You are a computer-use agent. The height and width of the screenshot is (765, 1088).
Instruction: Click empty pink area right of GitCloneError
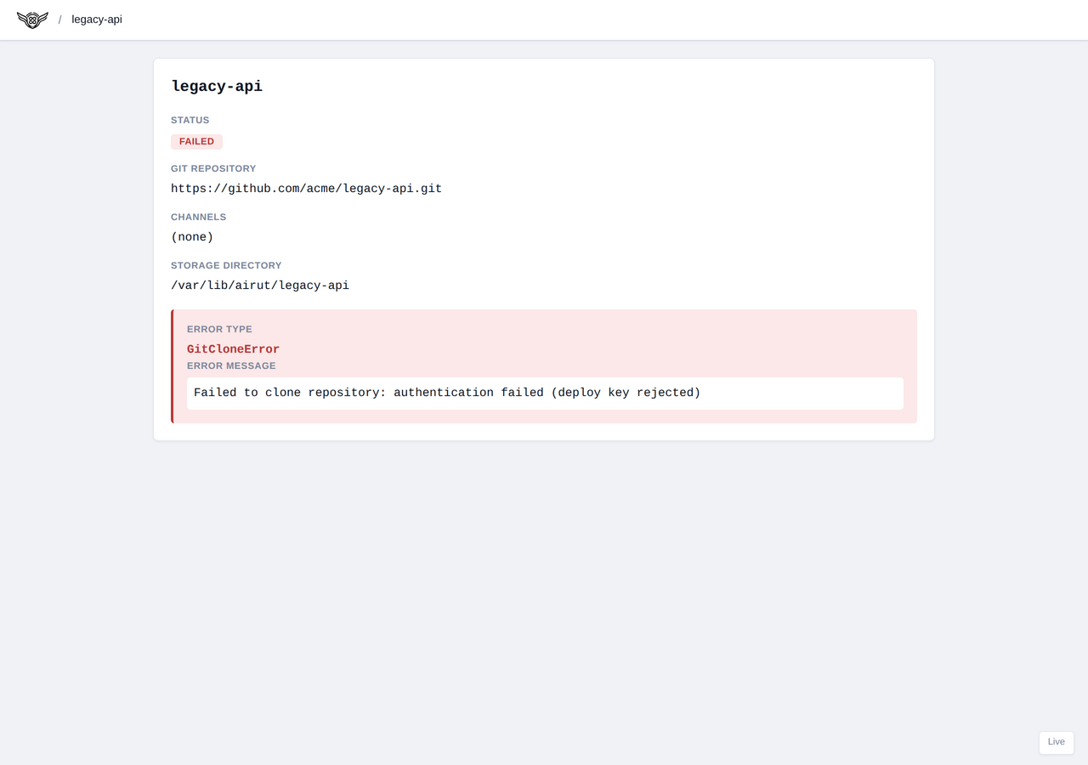pyautogui.click(x=595, y=348)
